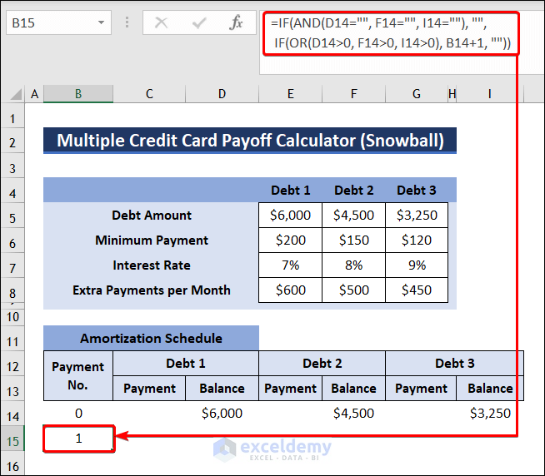Click the Cancel (X) formula bar icon
545x476 pixels.
point(161,23)
